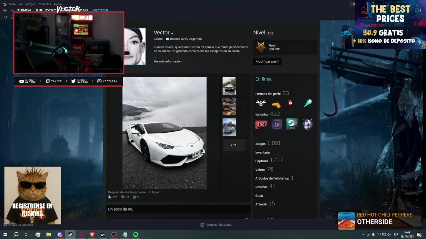
Task: Click the 'Buenos Aires, Argentina' location text
Action: pos(186,39)
